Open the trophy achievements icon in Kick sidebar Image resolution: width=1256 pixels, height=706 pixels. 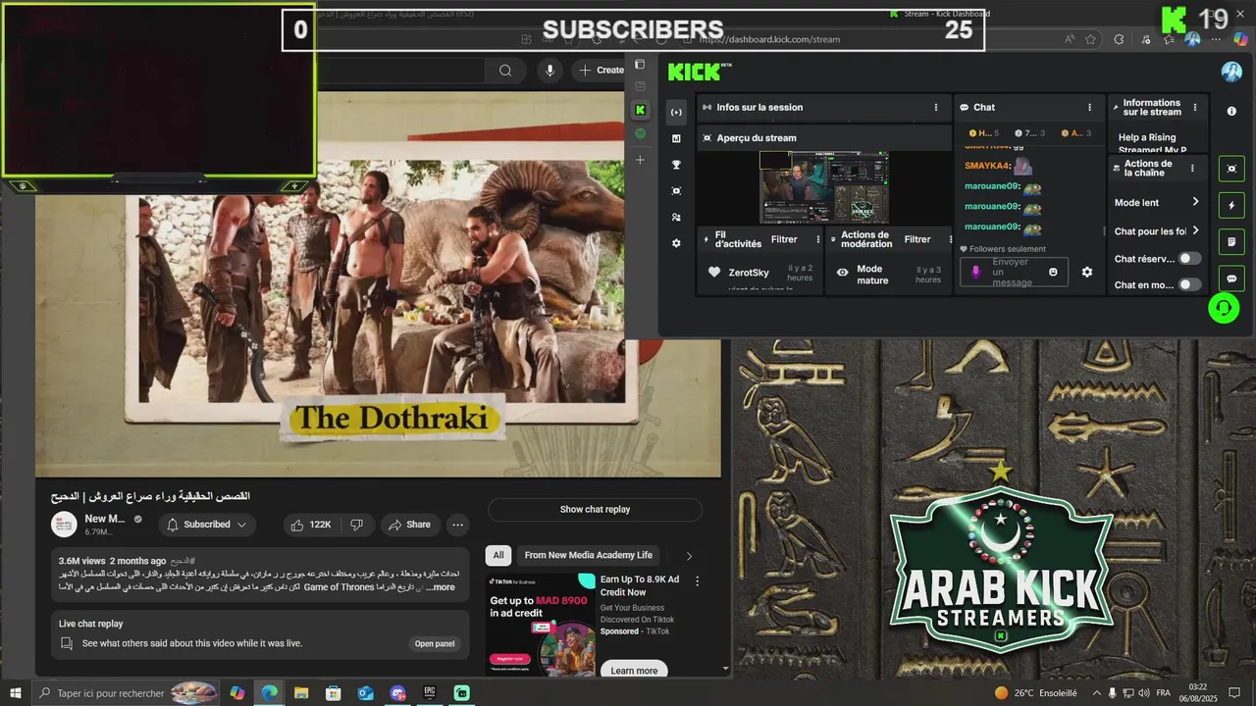pos(676,165)
